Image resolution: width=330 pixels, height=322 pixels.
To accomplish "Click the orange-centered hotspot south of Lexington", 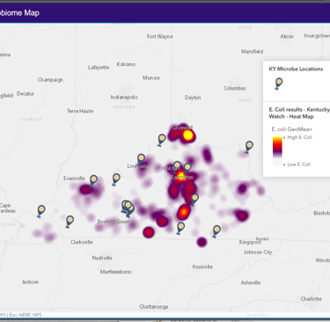I will [183, 212].
